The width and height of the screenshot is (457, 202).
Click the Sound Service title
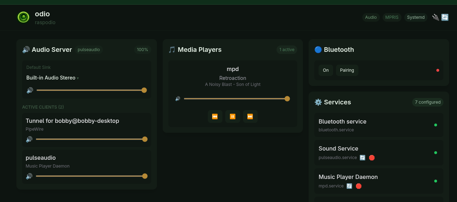pos(338,148)
